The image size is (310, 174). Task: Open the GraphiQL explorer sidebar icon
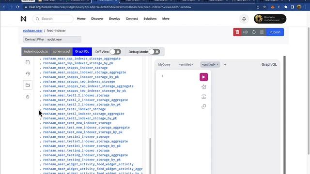[28, 85]
